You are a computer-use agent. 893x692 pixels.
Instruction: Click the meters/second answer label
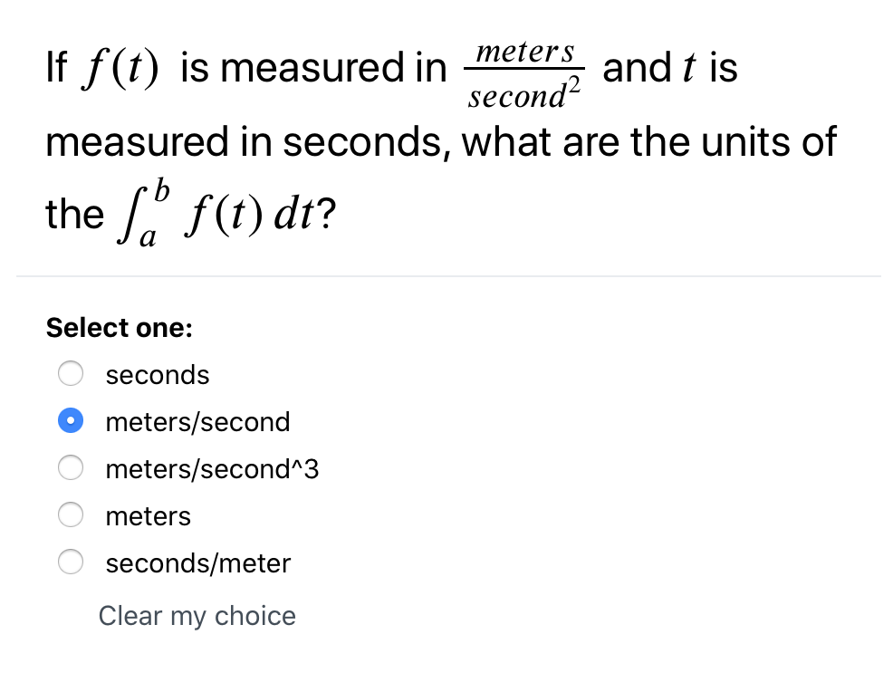click(x=197, y=421)
